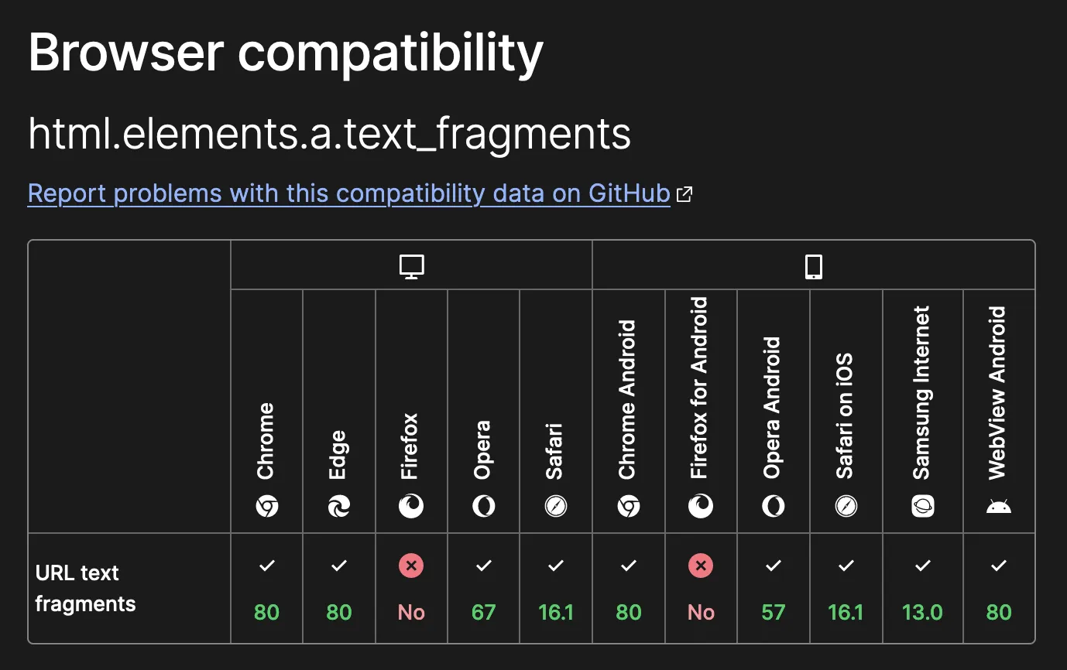Click the Edge browser logo icon
The height and width of the screenshot is (670, 1067).
pos(339,507)
